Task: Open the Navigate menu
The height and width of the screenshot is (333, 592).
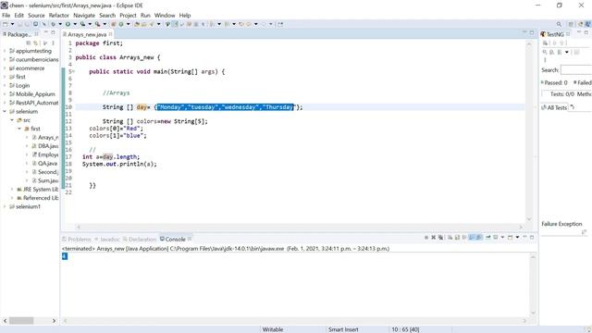Action: point(84,16)
